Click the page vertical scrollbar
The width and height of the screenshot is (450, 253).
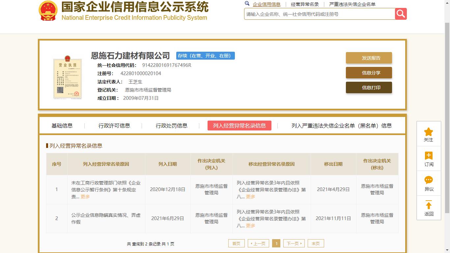(x=447, y=119)
